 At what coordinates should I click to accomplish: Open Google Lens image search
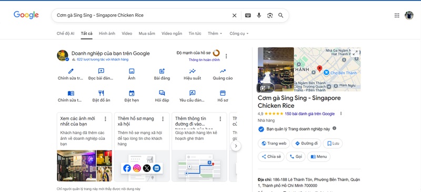coord(270,16)
